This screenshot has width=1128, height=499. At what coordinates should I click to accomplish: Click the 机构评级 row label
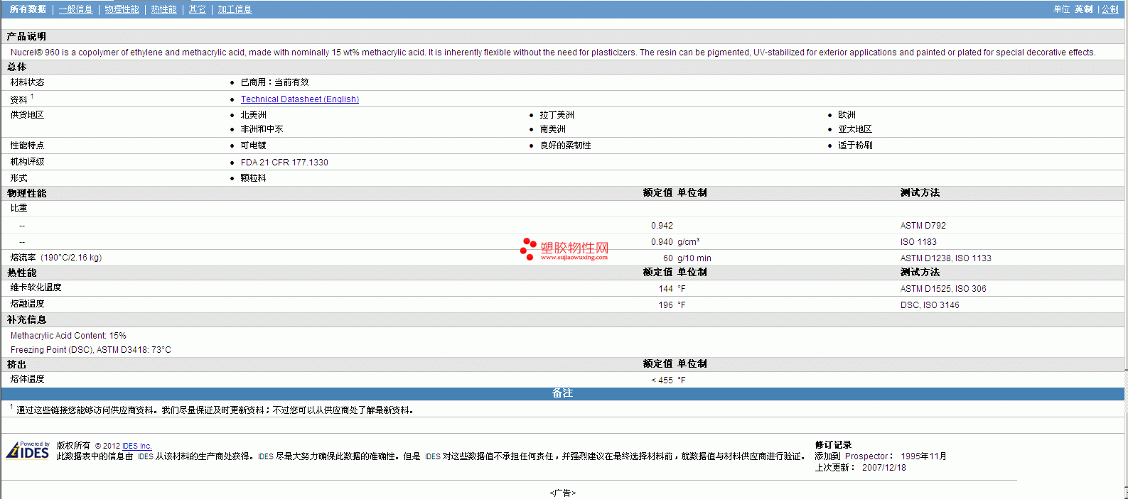tap(27, 162)
